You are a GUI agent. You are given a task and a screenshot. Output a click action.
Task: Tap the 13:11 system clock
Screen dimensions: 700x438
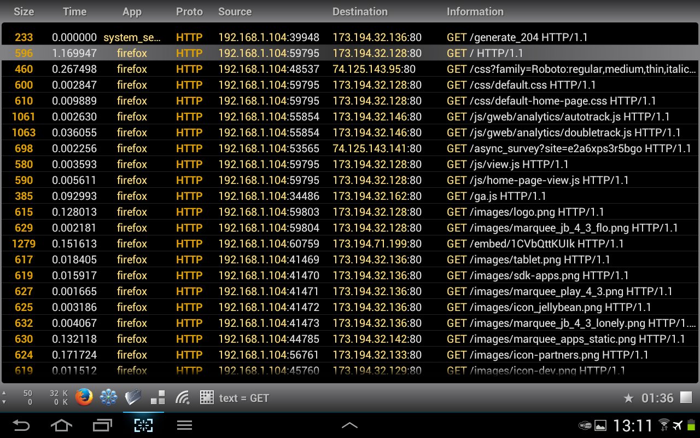[633, 425]
